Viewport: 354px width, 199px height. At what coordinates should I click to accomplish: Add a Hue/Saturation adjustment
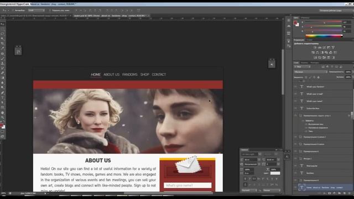(x=313, y=53)
